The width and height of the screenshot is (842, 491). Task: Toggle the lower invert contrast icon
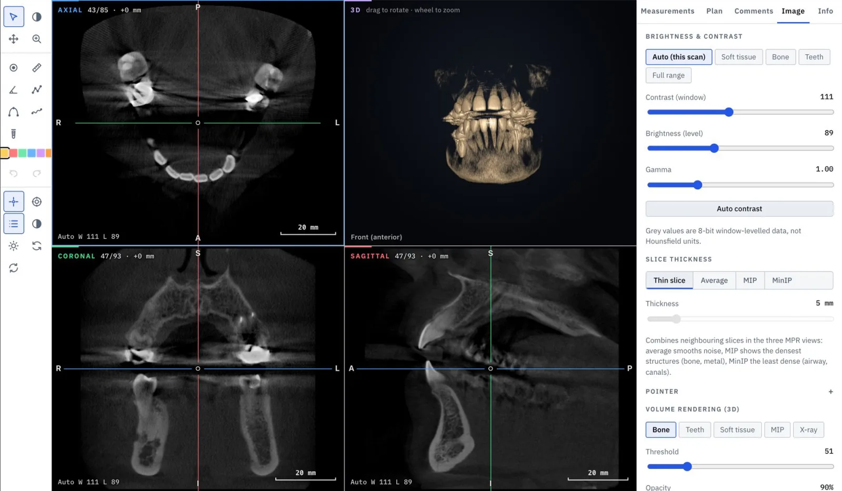click(37, 224)
